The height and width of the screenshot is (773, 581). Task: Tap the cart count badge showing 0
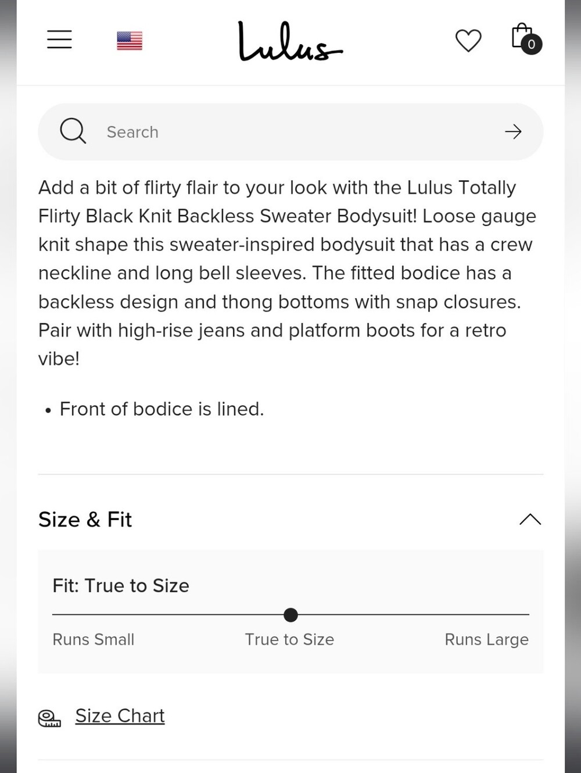[x=532, y=45]
